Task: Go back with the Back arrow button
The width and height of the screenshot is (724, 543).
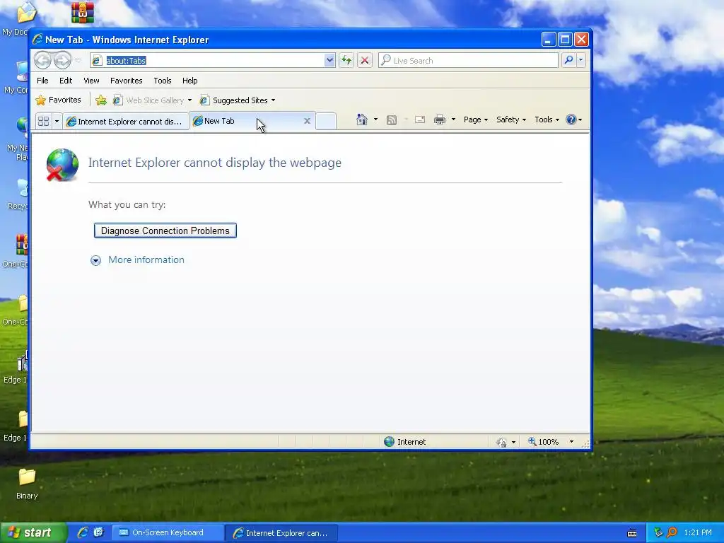Action: [x=42, y=60]
